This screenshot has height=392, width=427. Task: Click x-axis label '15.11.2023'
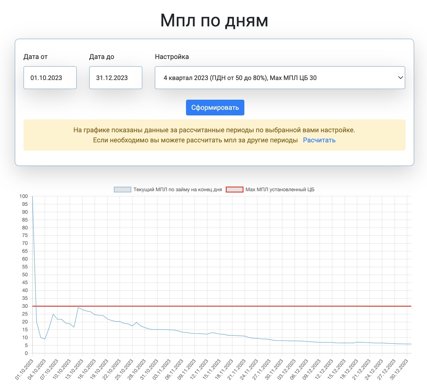pyautogui.click(x=212, y=370)
